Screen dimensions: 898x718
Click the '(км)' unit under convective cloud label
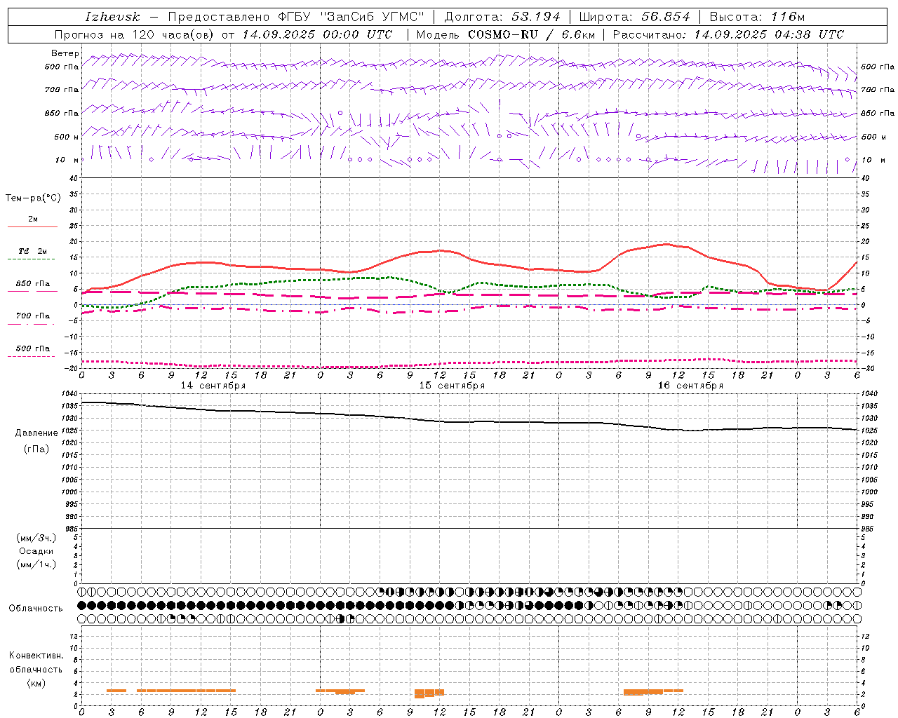(x=36, y=683)
